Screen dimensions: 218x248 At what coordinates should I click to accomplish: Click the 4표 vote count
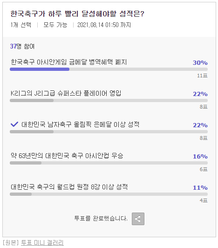coord(204,200)
